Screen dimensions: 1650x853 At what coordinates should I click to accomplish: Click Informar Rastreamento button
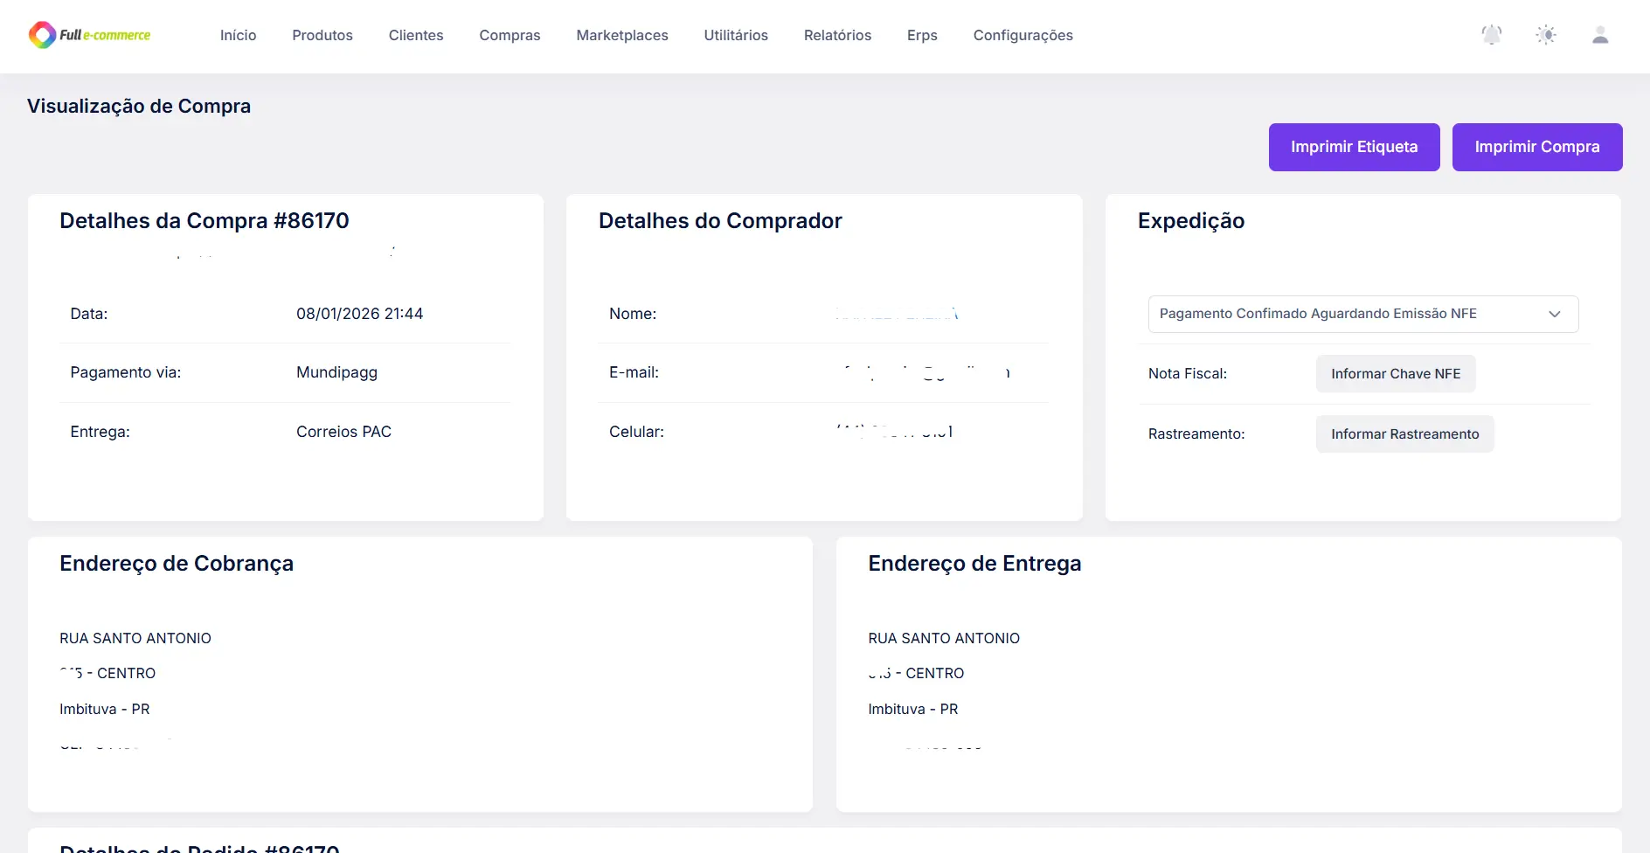click(1405, 433)
